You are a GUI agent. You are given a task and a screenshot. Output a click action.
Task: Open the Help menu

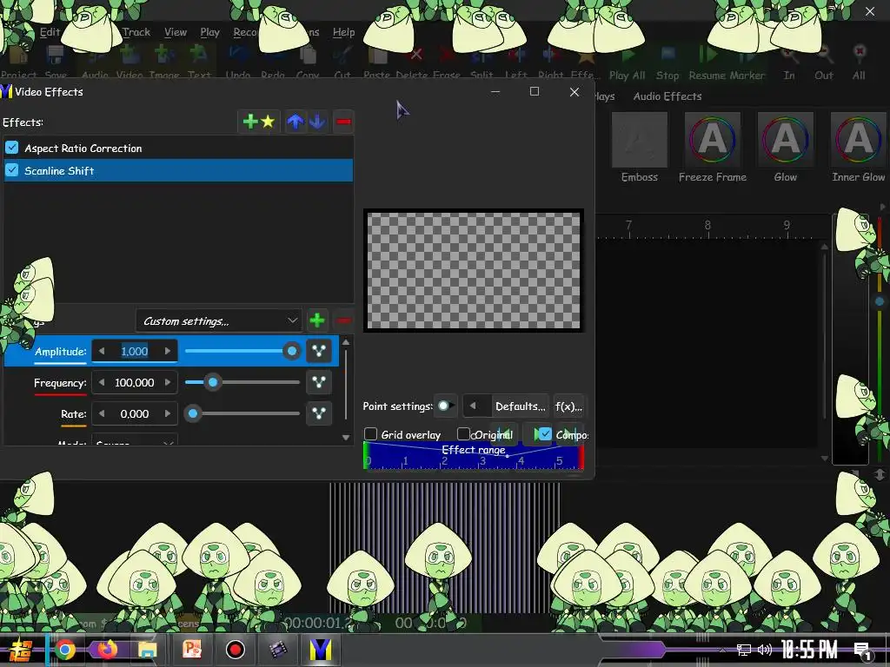point(343,32)
